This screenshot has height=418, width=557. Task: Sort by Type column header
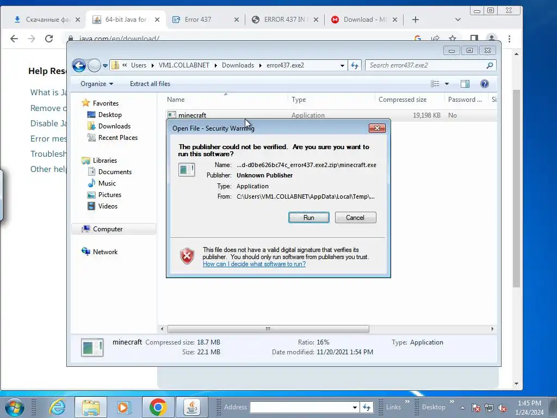pos(299,100)
